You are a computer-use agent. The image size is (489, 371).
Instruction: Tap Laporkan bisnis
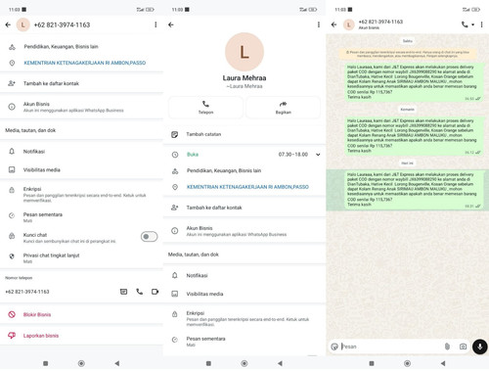click(x=81, y=336)
